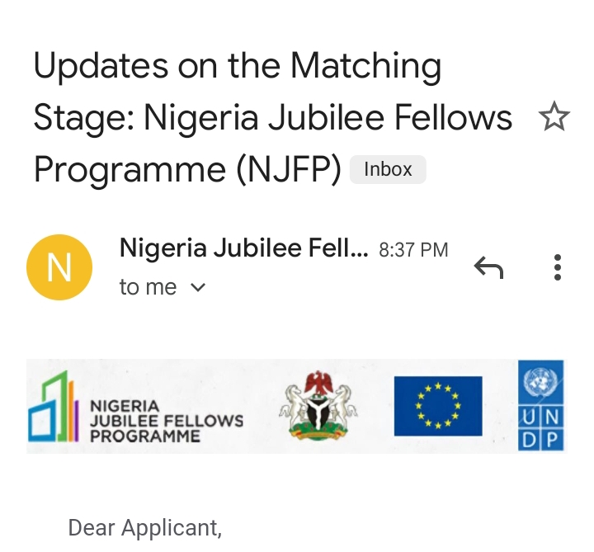The image size is (594, 552).
Task: Tap the email subject 'Updates on the Matching'
Action: click(237, 67)
